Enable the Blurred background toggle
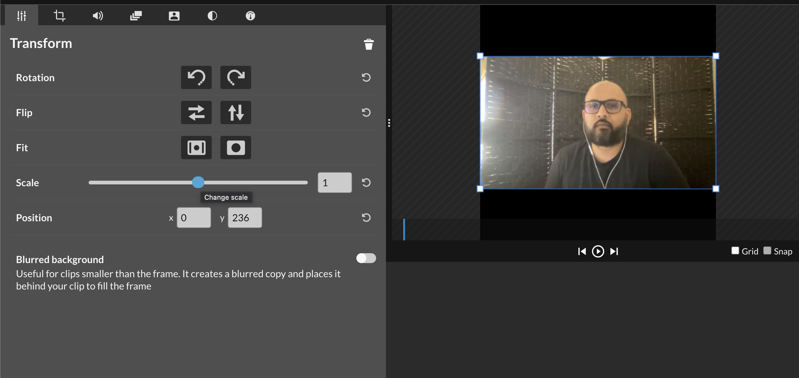This screenshot has width=799, height=378. 366,258
